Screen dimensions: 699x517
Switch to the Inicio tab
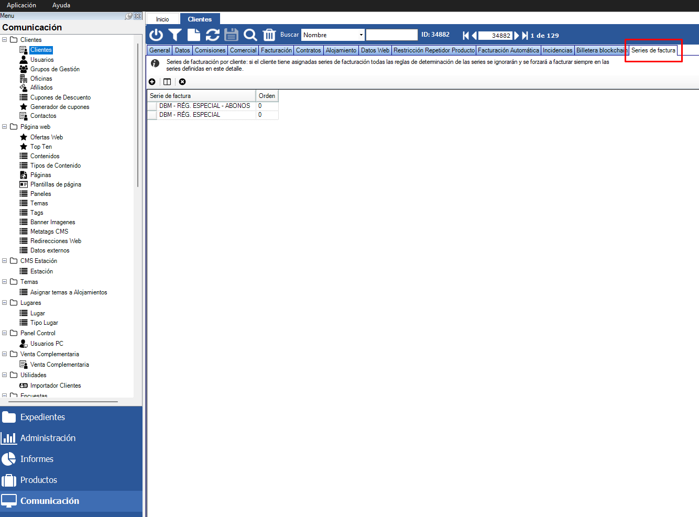(162, 19)
